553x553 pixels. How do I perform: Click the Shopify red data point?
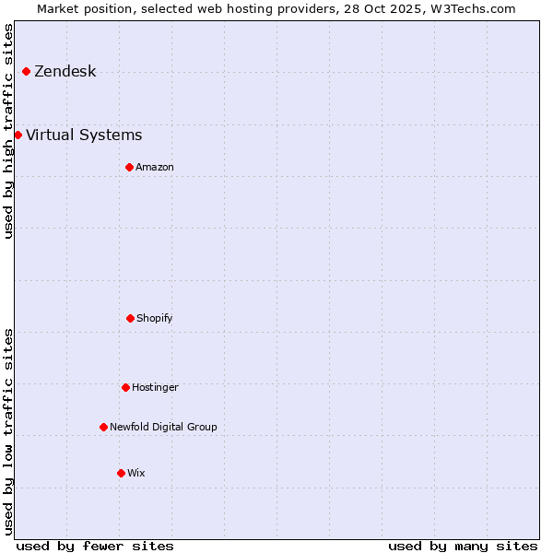130,318
